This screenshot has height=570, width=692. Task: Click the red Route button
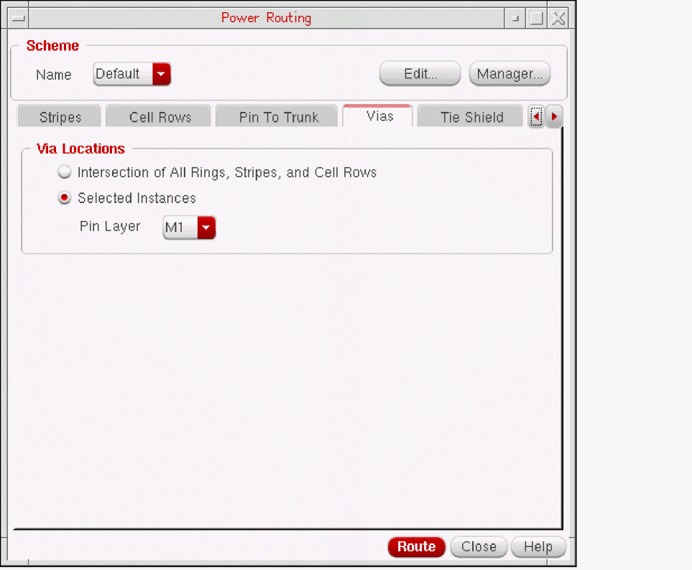coord(416,546)
